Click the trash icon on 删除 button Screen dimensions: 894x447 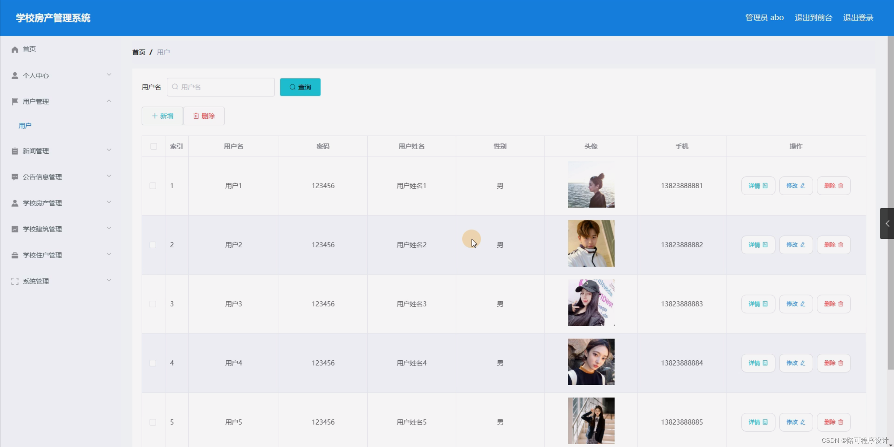196,116
